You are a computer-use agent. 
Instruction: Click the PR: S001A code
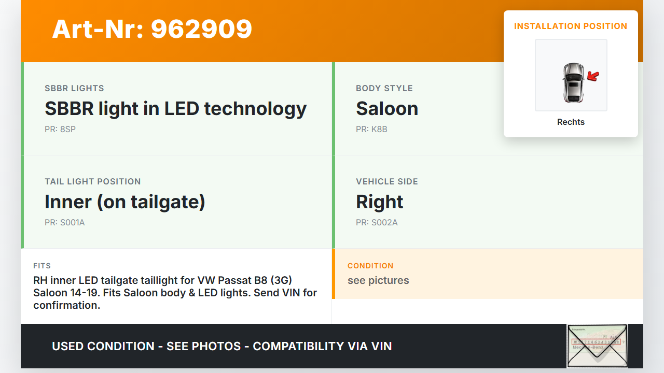[64, 223]
